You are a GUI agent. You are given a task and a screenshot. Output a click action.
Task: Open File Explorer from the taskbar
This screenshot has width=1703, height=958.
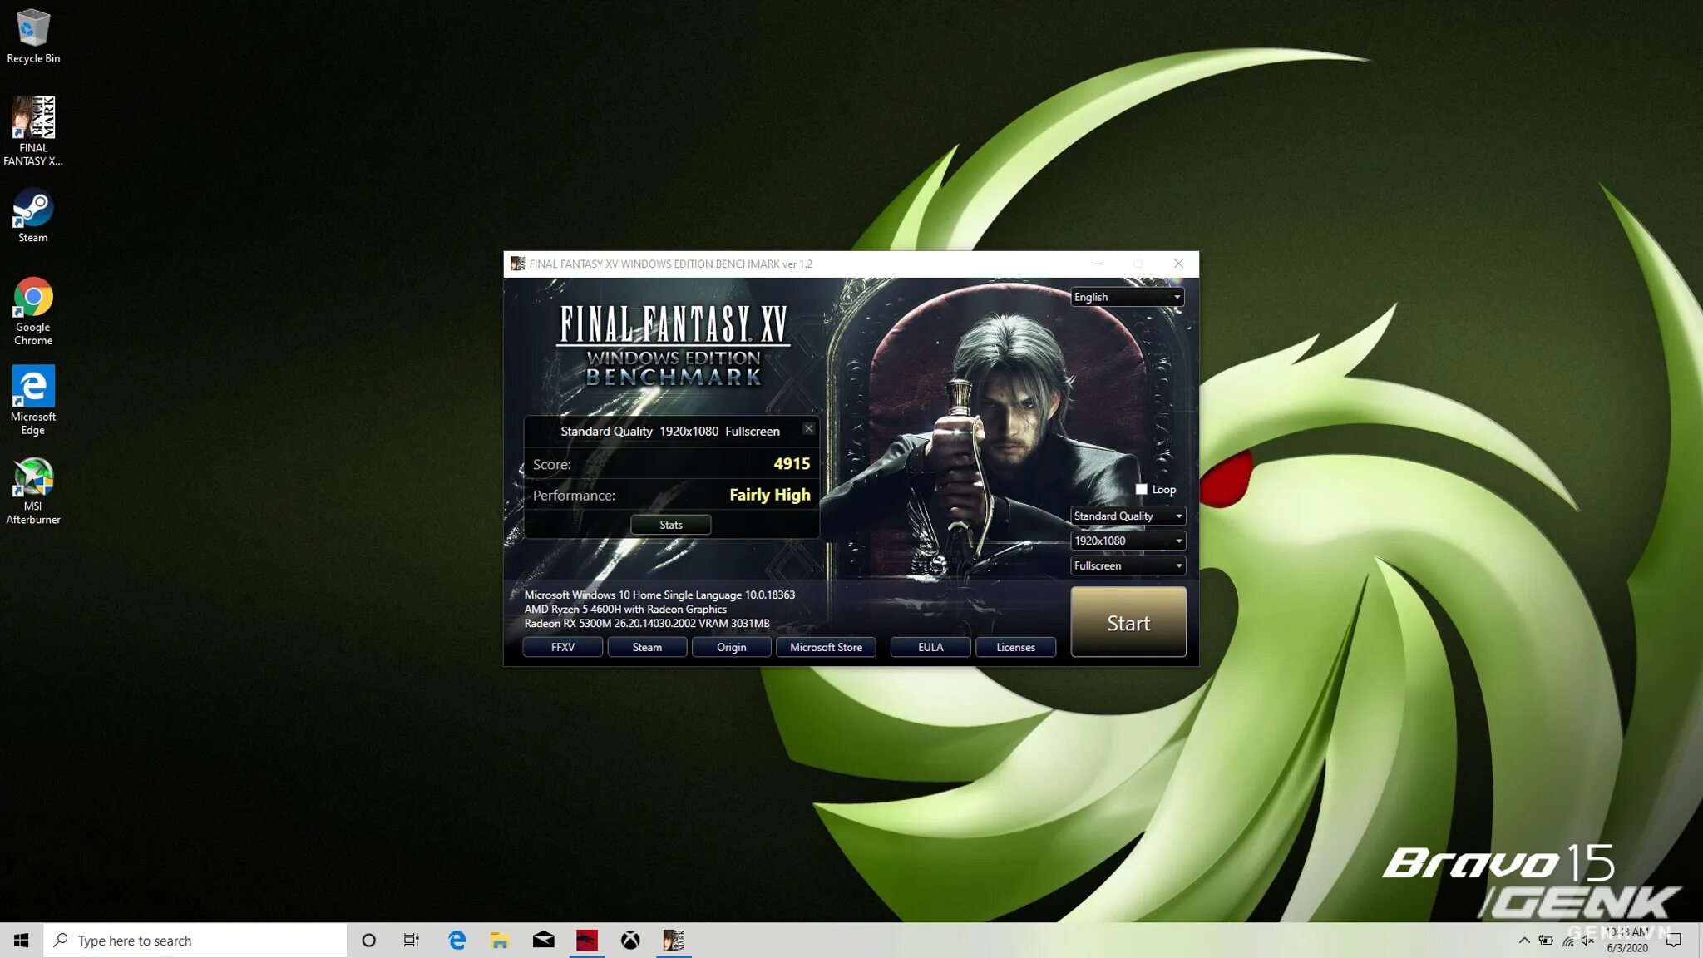tap(500, 941)
